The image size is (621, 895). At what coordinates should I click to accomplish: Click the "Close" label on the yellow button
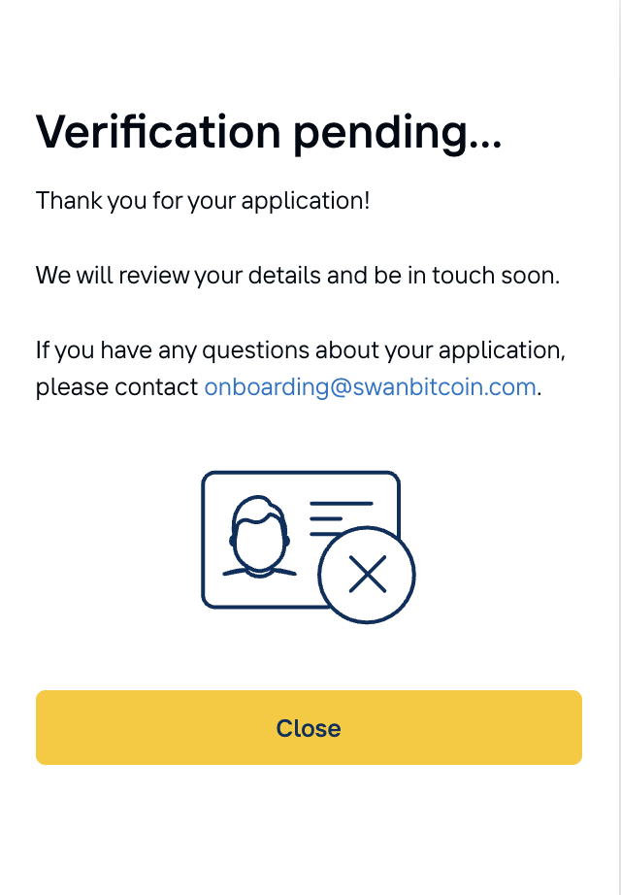(x=309, y=728)
